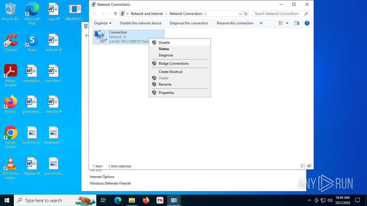Expand the address bar history dropdown
This screenshot has height=206, width=367.
(x=240, y=14)
